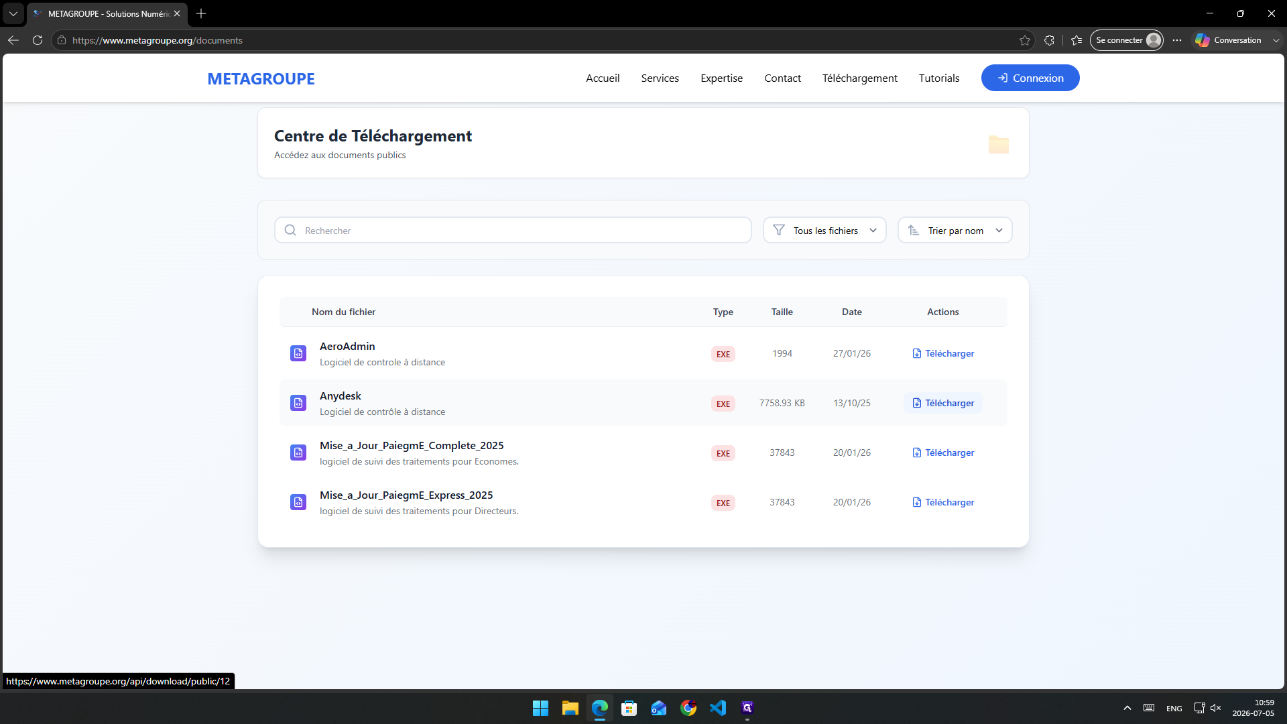Open the tab actions menu arrow
Viewport: 1287px width, 724px height.
13,13
